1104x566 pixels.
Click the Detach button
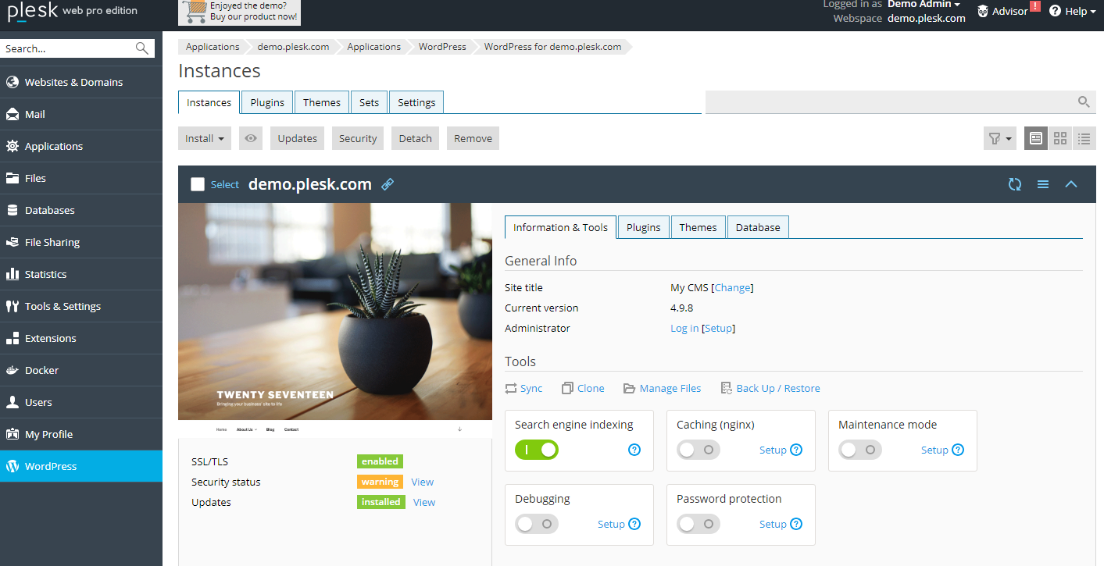point(416,138)
